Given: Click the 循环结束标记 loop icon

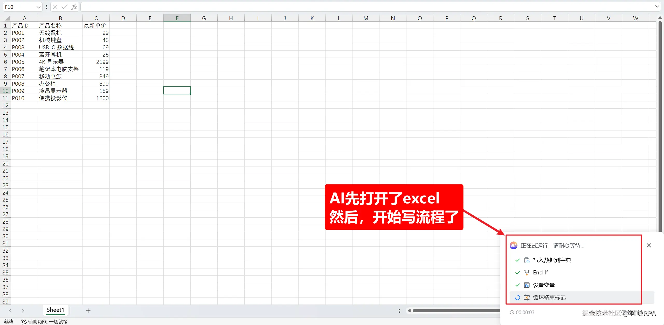Looking at the screenshot, I should [x=527, y=298].
